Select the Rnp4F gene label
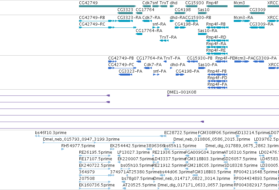The image size is (279, 190). (x=212, y=3)
